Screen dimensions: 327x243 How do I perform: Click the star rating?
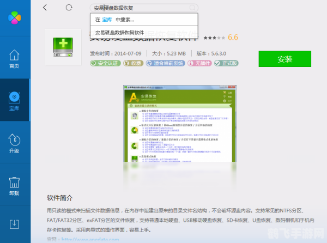[214, 38]
